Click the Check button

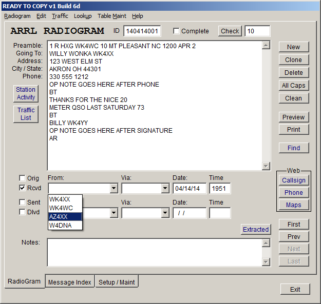click(x=230, y=31)
